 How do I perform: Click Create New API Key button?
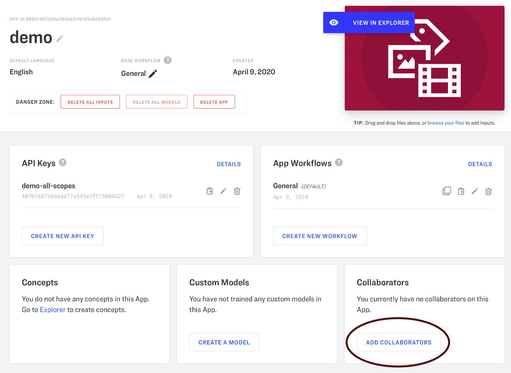pos(63,236)
